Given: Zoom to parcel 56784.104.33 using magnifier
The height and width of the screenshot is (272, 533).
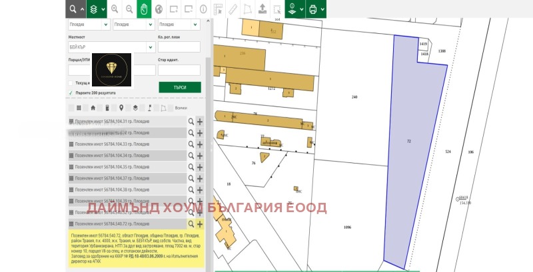Looking at the screenshot, I should click(191, 144).
